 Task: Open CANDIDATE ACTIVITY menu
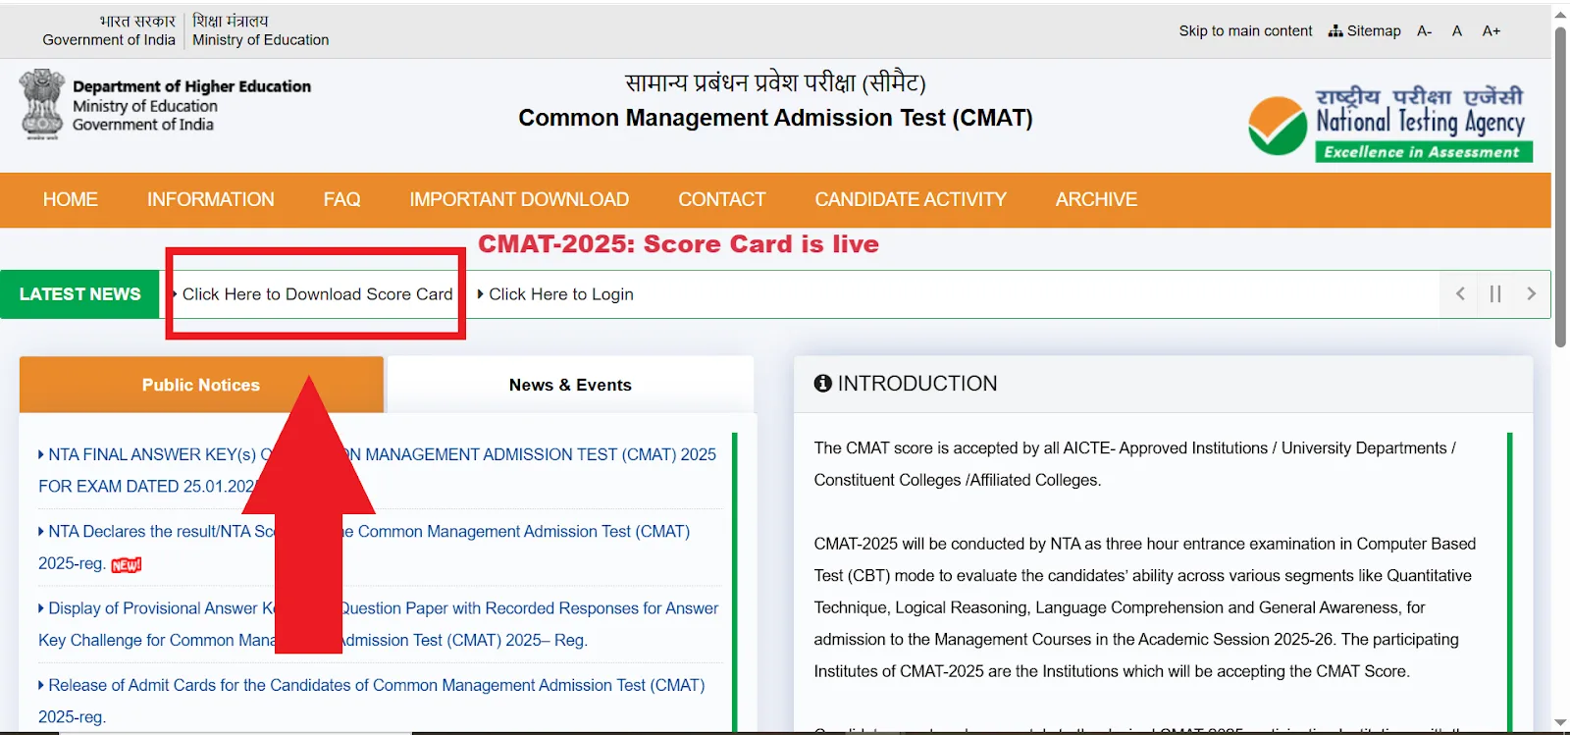[x=911, y=199]
